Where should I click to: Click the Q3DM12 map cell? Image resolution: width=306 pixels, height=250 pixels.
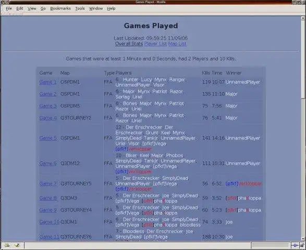pyautogui.click(x=70, y=164)
